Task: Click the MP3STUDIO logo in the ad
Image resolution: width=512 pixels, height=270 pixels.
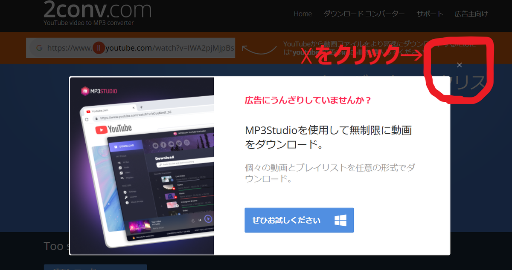Action: [x=99, y=91]
